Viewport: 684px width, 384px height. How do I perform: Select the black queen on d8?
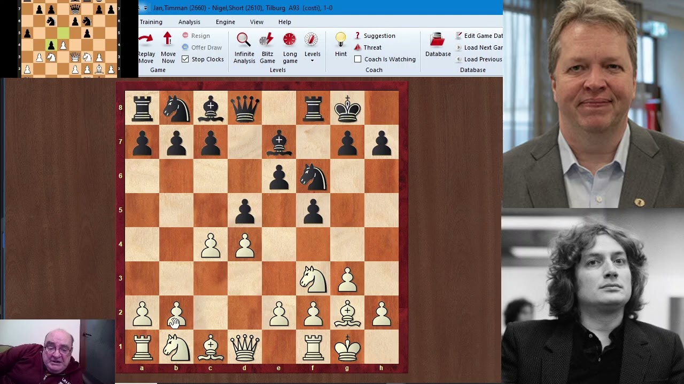pyautogui.click(x=245, y=108)
